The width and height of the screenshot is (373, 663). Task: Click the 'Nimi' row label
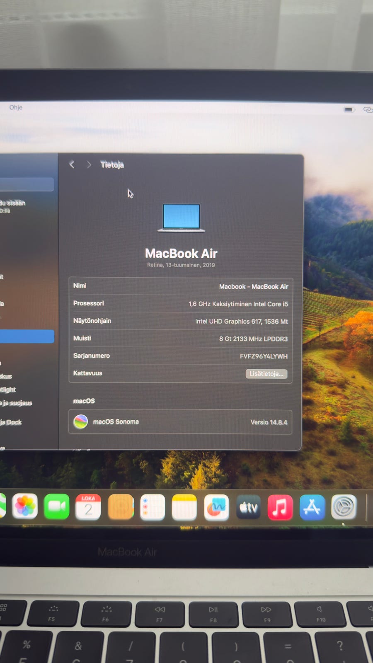tap(80, 286)
